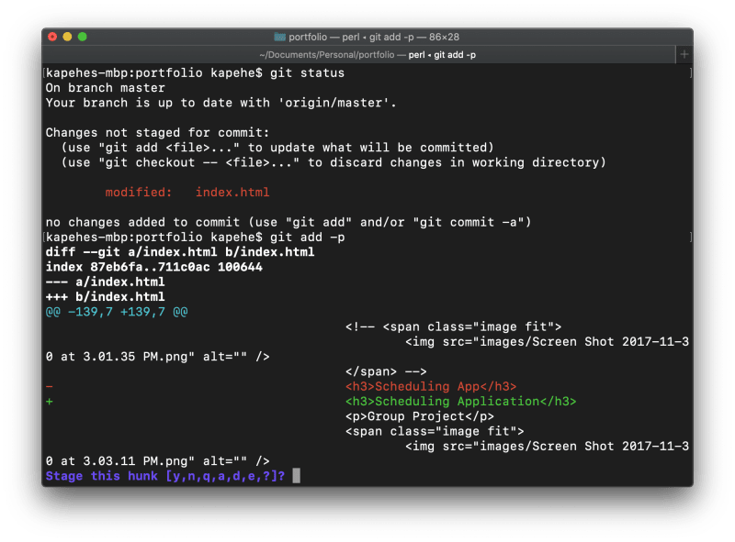Screen dimensions: 735x542
Task: Minimize the terminal using the yellow button
Action: pos(67,37)
